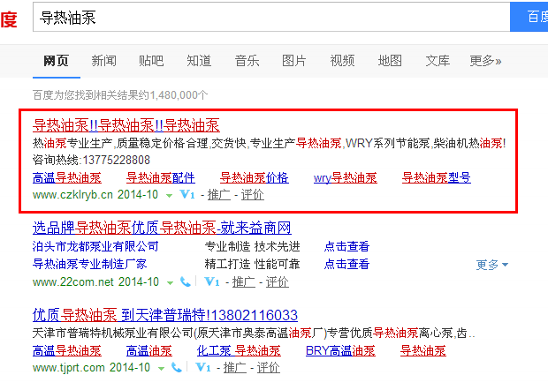Open the 优质导热油泵 到天津普瑞特 result title
Viewport: 548px width, 390px height.
[165, 315]
